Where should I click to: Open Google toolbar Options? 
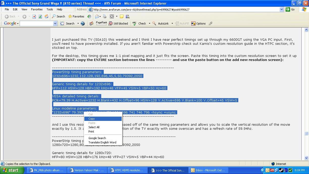(198, 24)
